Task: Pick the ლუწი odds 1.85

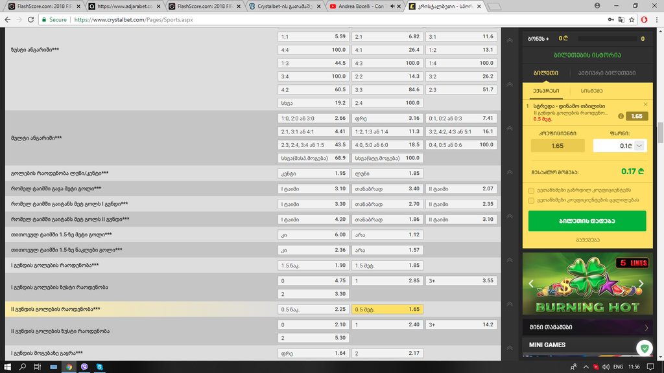Action: tap(387, 174)
